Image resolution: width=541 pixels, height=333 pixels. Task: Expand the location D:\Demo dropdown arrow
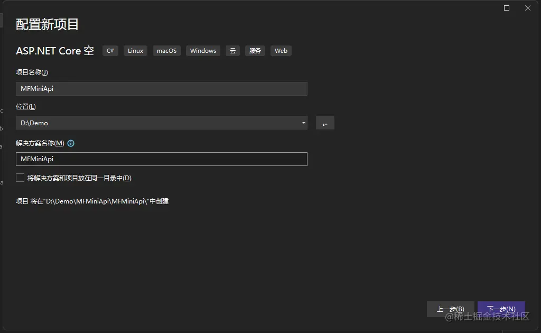point(304,123)
